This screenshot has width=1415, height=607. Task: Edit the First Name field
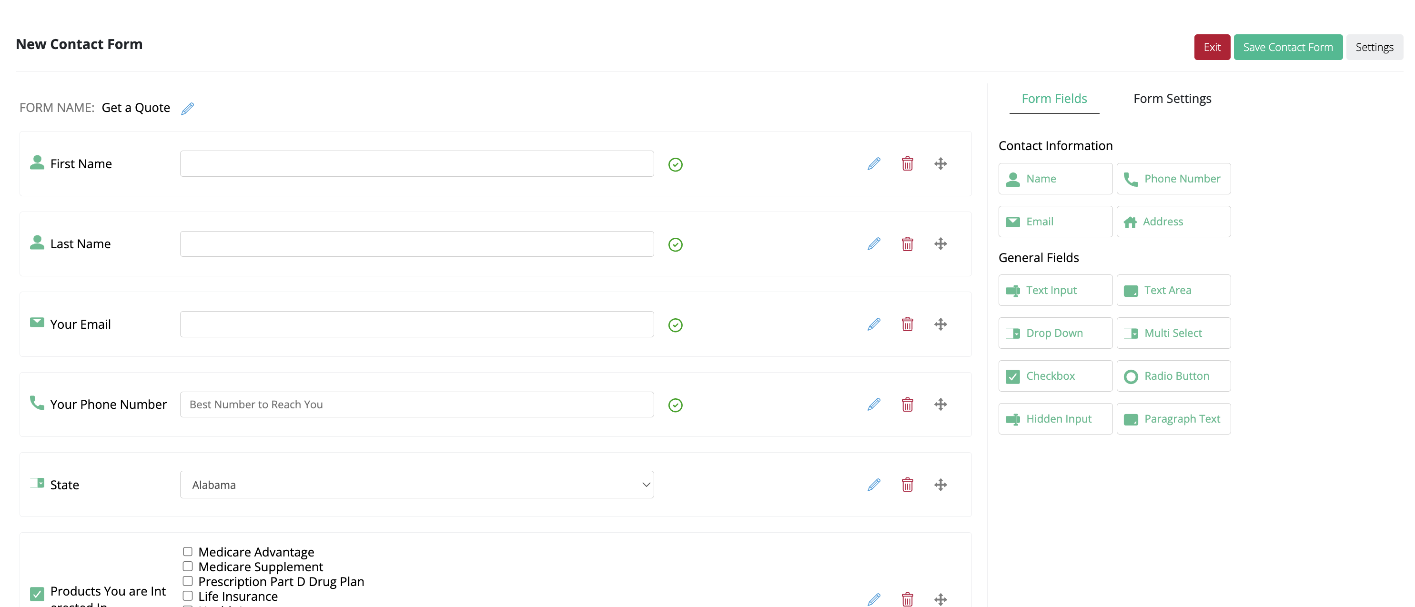coord(873,164)
